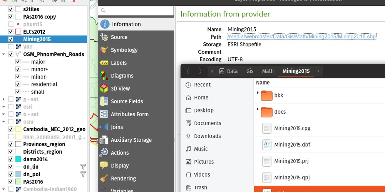
Task: Toggle the ELCs2012 layer checkbox
Action: (x=10, y=31)
